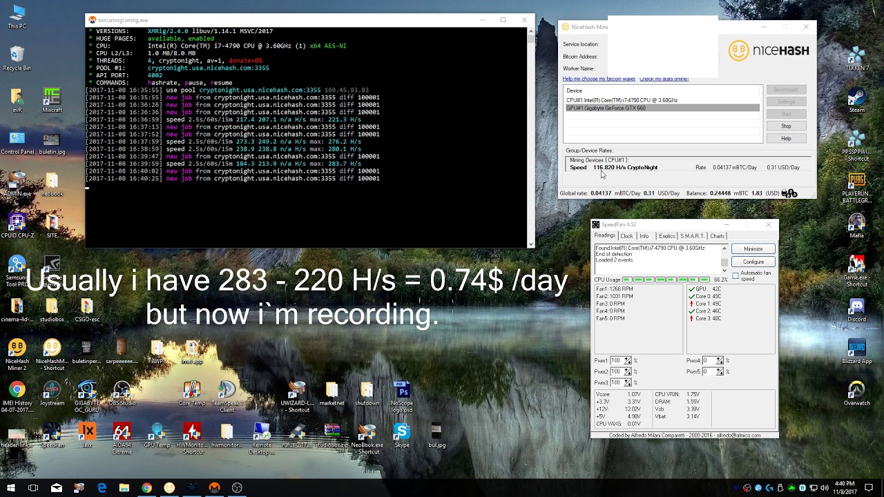Open TeamSpeak 3 Client desktop icon
Image resolution: width=884 pixels, height=497 pixels.
[227, 398]
